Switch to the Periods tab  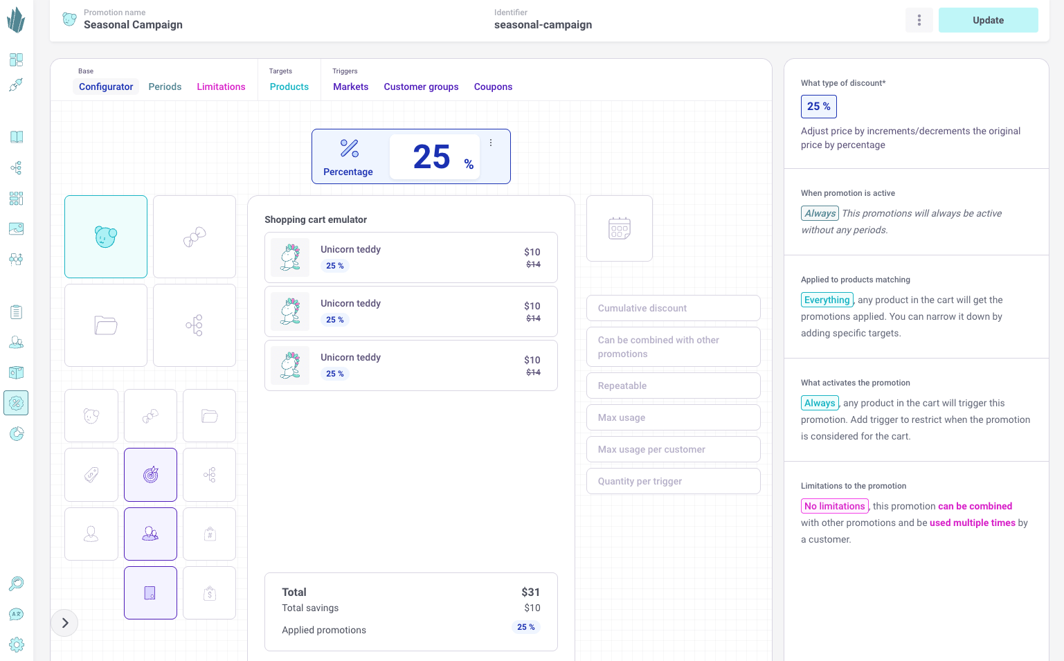tap(165, 87)
